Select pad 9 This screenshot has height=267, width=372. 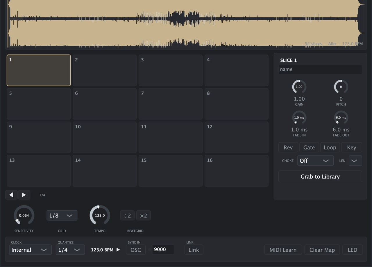click(x=39, y=137)
